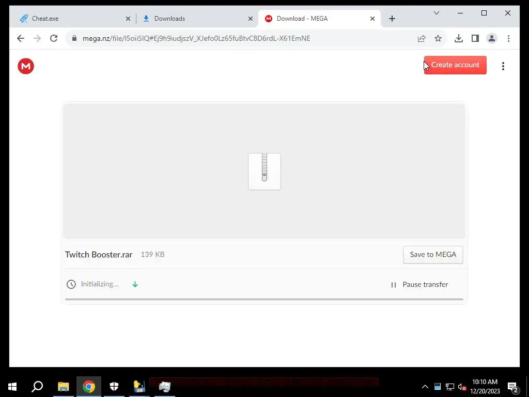Click the monitor app taskbar icon

point(165,387)
